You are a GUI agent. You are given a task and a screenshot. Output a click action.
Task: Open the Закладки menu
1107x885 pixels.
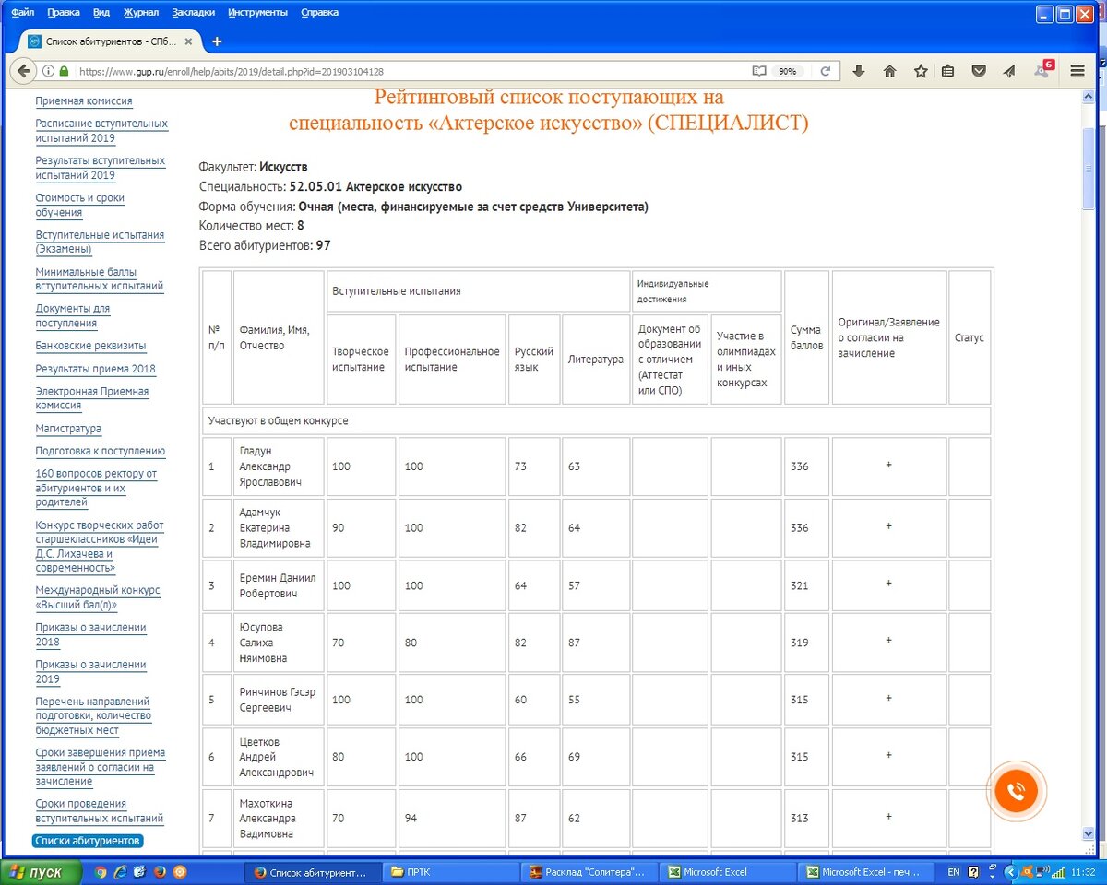tap(193, 12)
